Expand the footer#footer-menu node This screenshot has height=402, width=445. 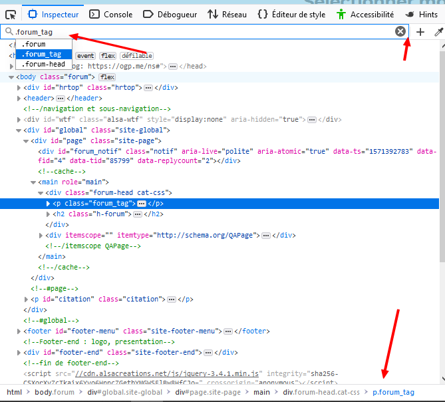coord(19,331)
